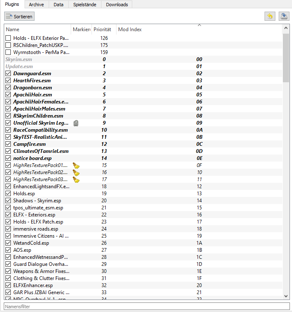
Task: Click the broom icon next to HighResTexturePack03
Action: point(76,179)
